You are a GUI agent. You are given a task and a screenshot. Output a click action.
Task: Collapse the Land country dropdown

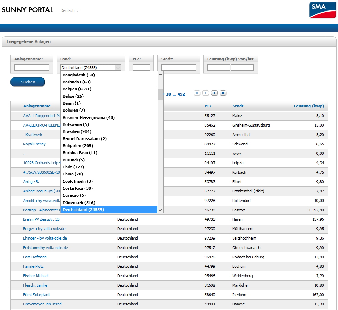[118, 68]
